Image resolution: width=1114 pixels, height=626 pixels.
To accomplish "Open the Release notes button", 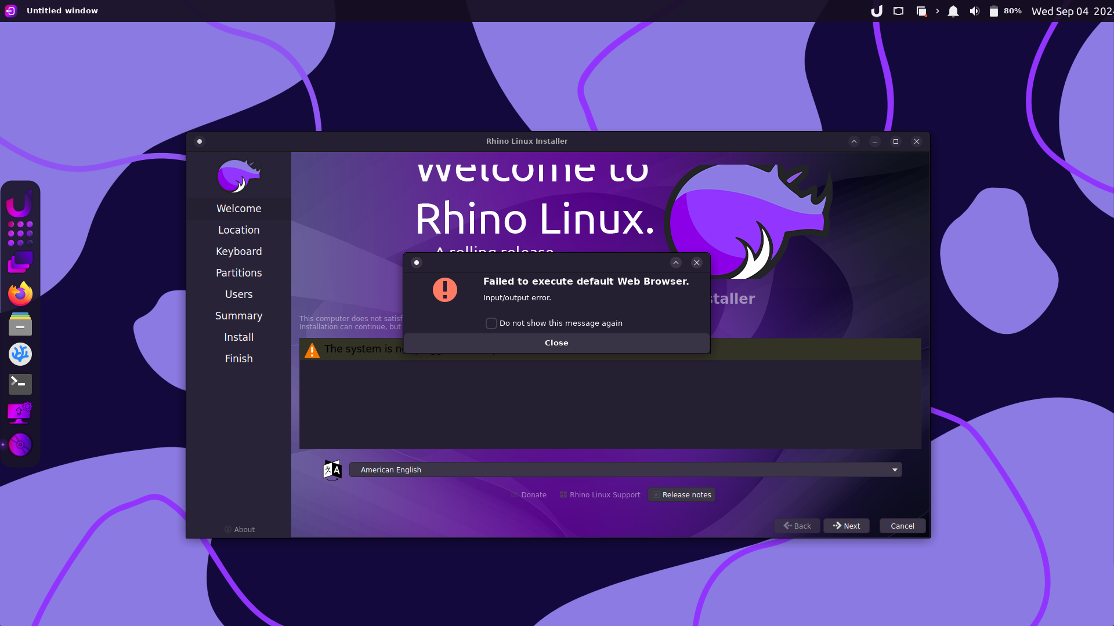I will [x=682, y=495].
